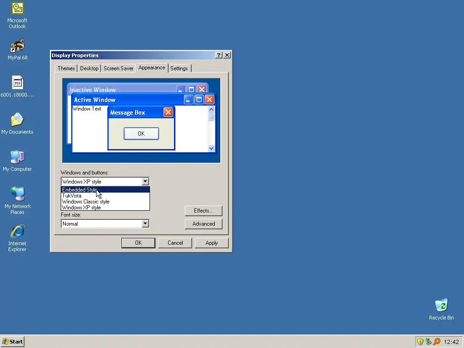
Task: Click the Active Window preview close icon
Action: [209, 99]
